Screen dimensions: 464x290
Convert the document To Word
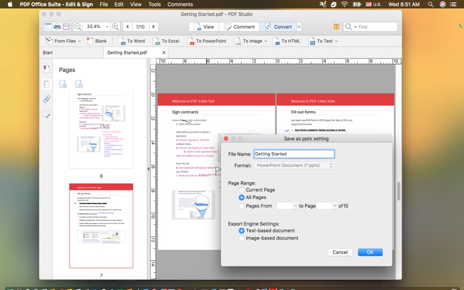coord(132,41)
